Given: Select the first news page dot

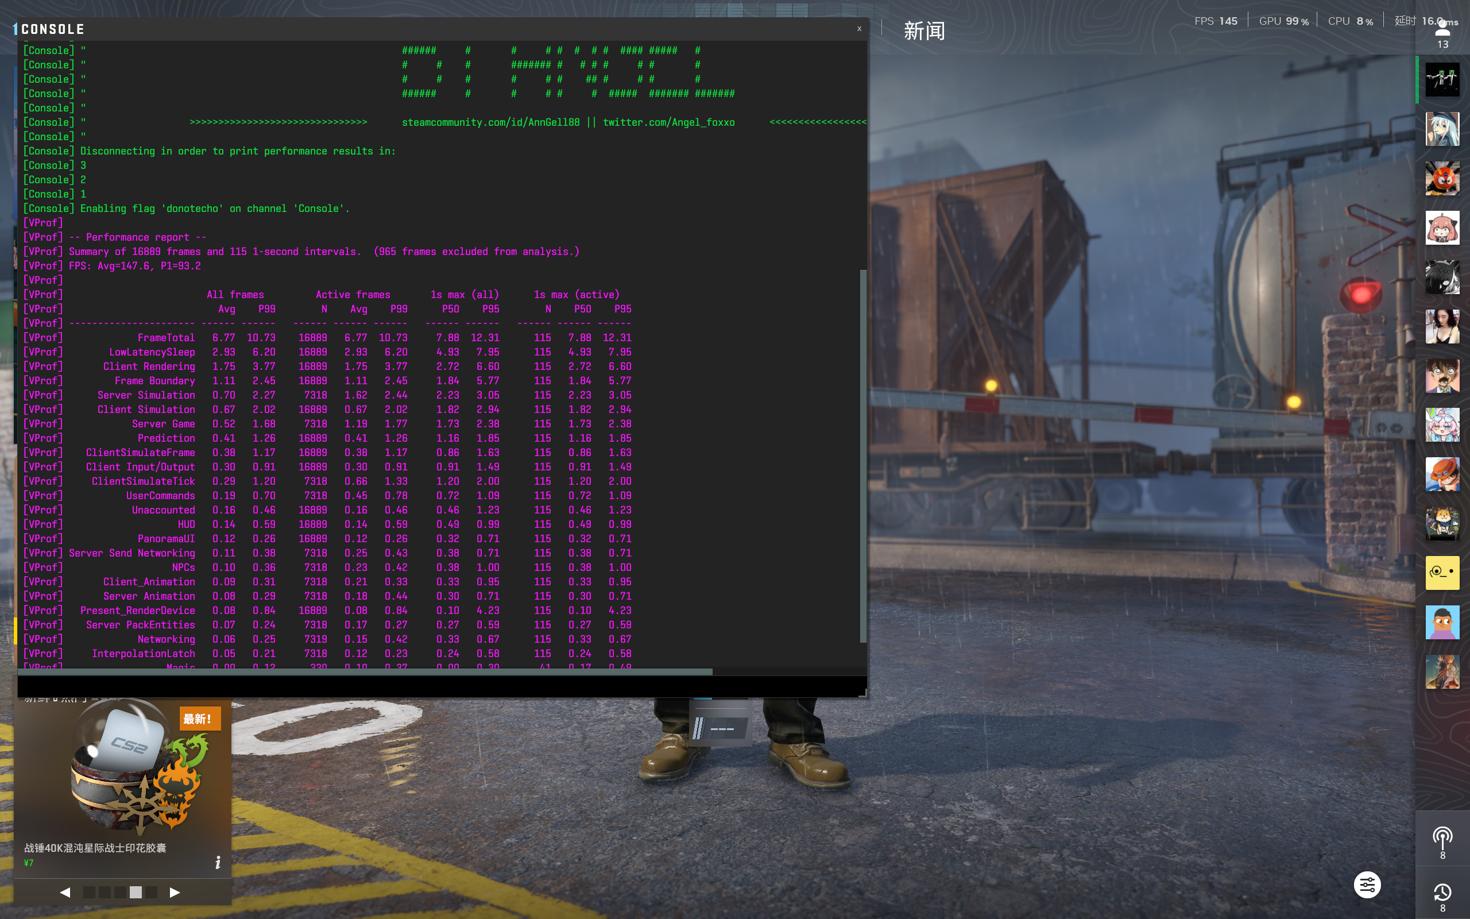Looking at the screenshot, I should tap(90, 892).
